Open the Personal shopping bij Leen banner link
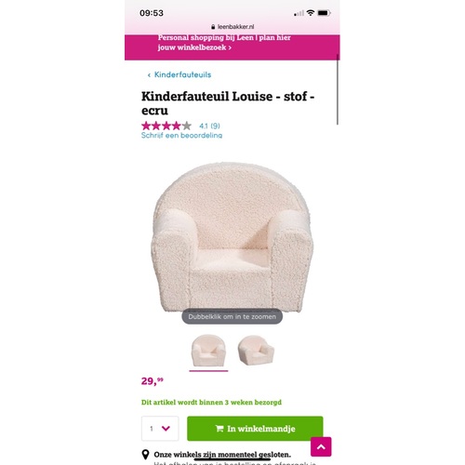The image size is (465, 465). coord(224,43)
